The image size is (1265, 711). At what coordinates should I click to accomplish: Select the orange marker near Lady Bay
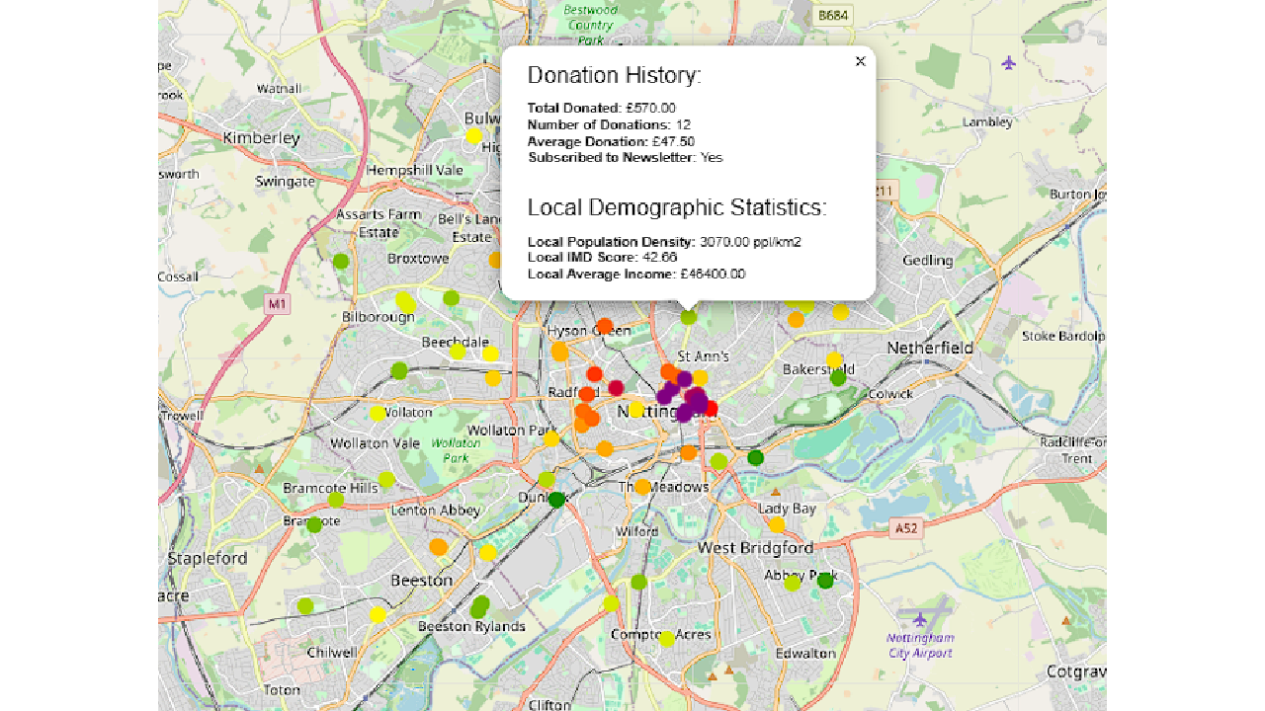coord(777,524)
